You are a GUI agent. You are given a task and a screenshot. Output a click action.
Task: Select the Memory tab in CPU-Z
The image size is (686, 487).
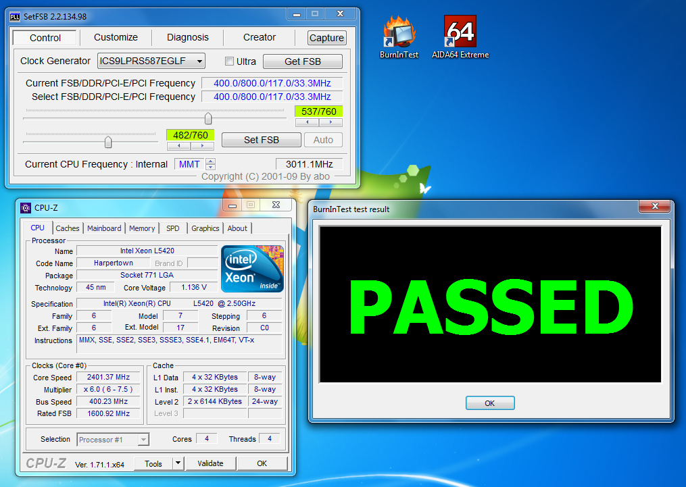142,228
